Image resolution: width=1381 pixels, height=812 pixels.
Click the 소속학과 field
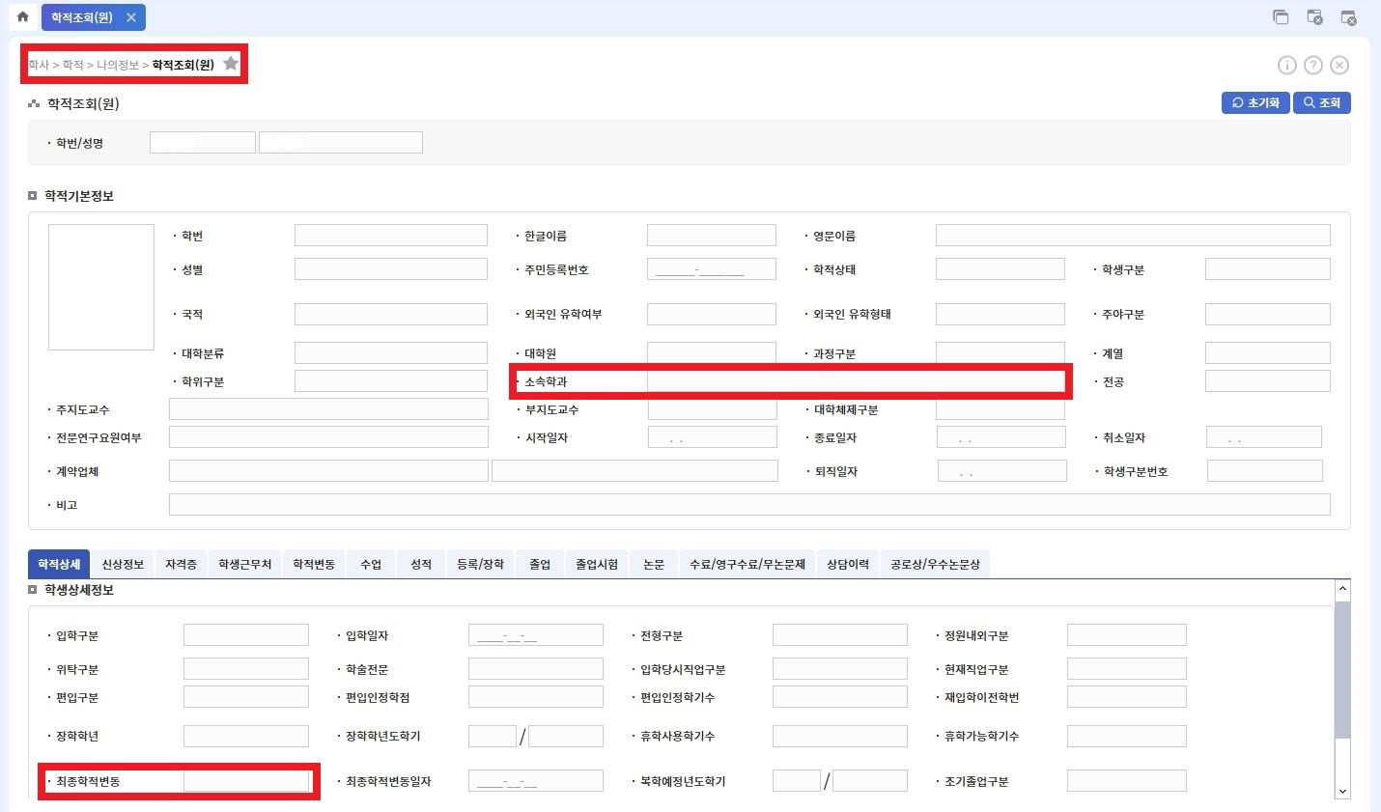pos(855,381)
